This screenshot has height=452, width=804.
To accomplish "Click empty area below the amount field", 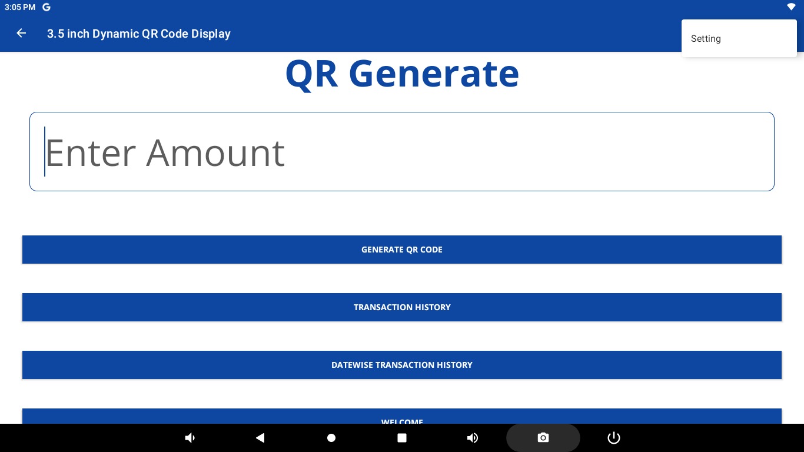I will [402, 213].
